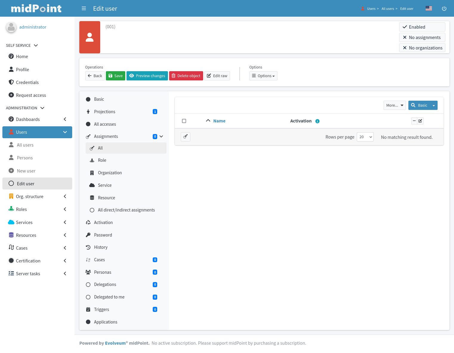Collapse the Assignments section chevron
454x353 pixels.
pyautogui.click(x=161, y=136)
